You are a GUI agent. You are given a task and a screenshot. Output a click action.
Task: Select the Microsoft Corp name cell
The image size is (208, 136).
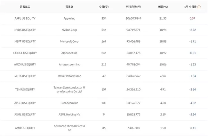69,41
